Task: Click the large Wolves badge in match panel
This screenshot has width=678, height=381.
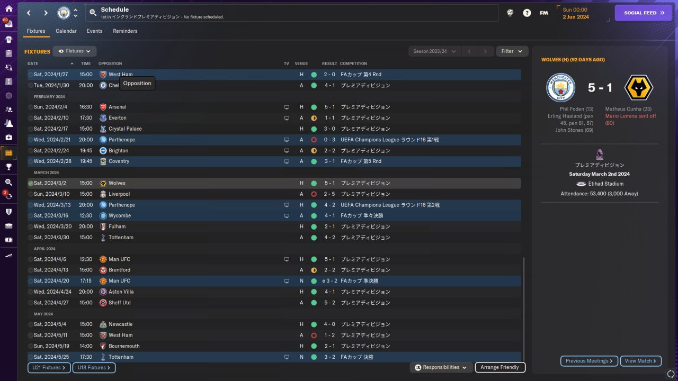Action: click(639, 88)
